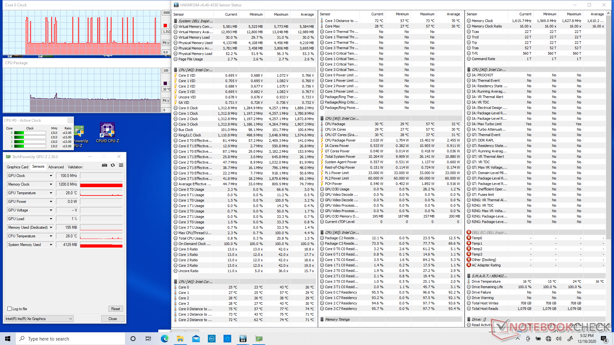The image size is (614, 345).
Task: Switch to the Graphics Card tab
Action: tap(18, 167)
